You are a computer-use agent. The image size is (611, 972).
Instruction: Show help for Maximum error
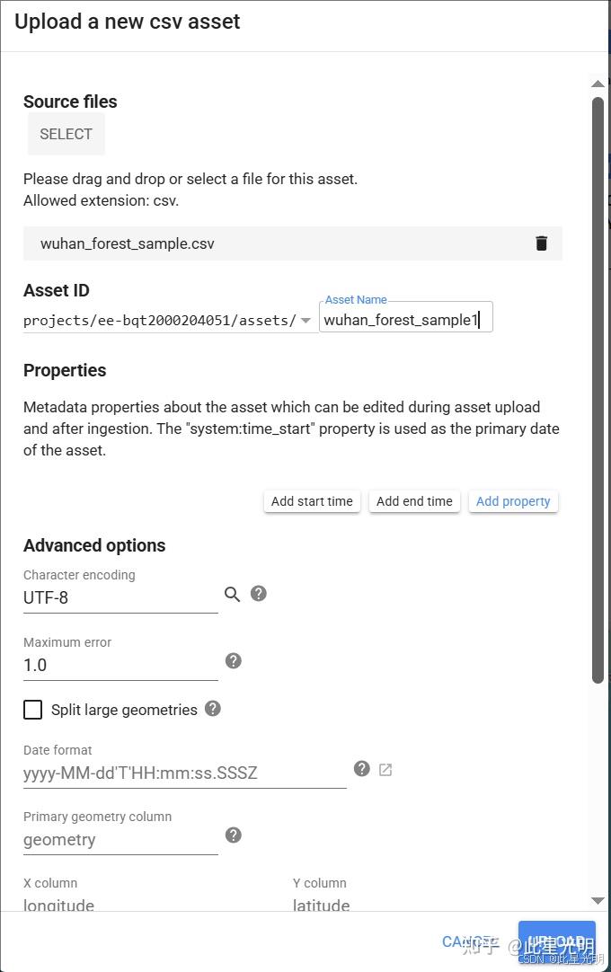tap(234, 661)
